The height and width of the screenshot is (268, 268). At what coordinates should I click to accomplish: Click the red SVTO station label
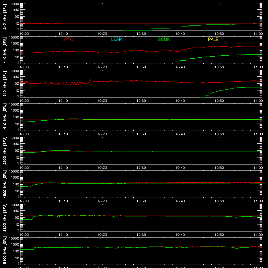pos(68,39)
